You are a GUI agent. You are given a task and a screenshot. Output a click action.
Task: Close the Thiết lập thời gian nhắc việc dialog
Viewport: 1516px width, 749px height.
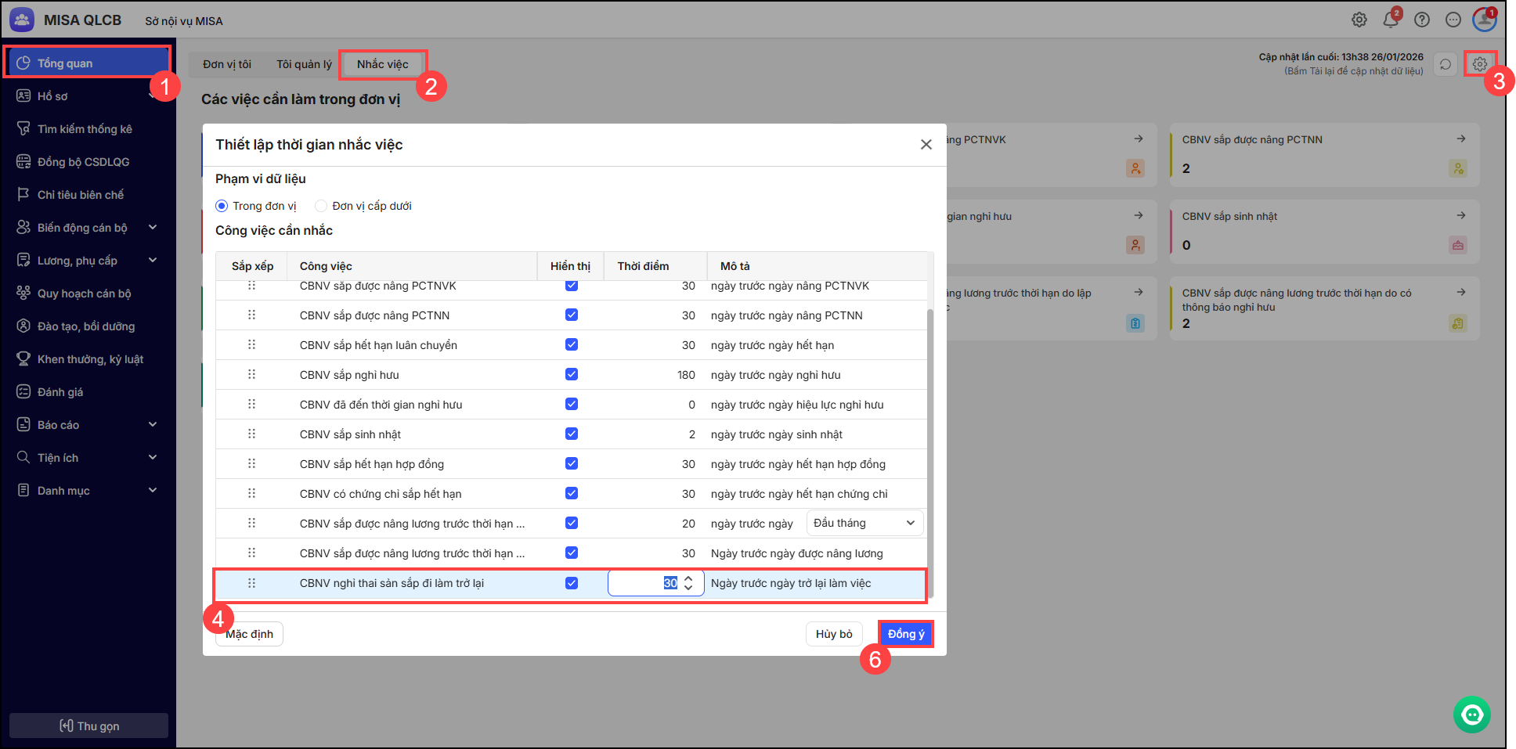coord(926,145)
